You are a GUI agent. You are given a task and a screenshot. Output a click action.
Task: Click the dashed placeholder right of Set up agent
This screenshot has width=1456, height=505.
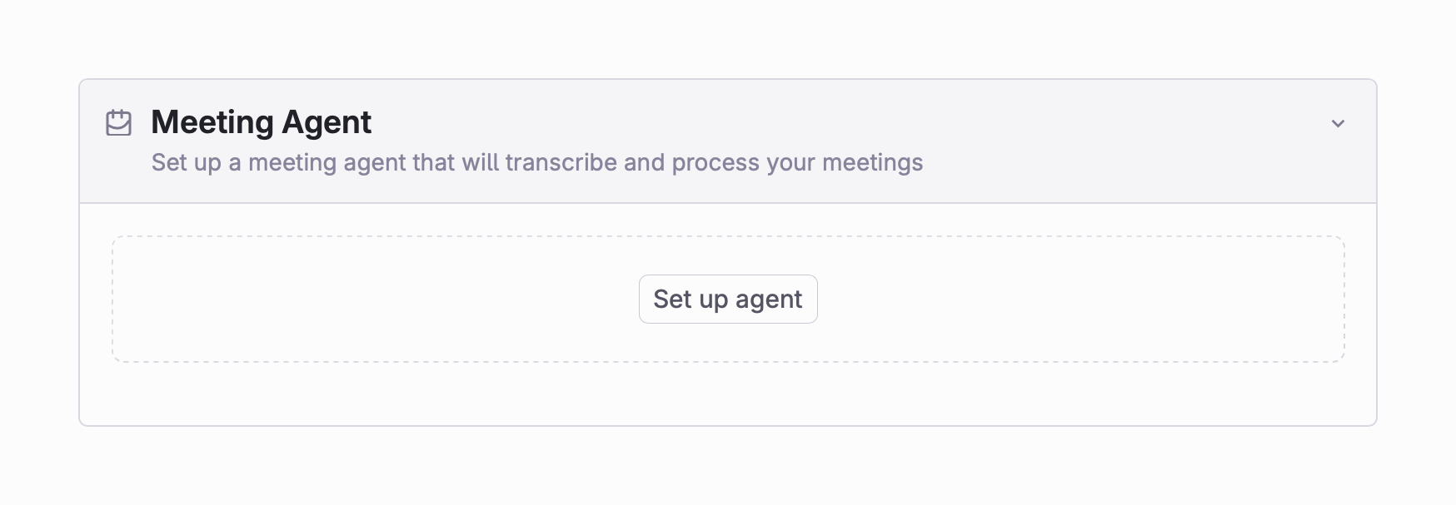click(1080, 299)
